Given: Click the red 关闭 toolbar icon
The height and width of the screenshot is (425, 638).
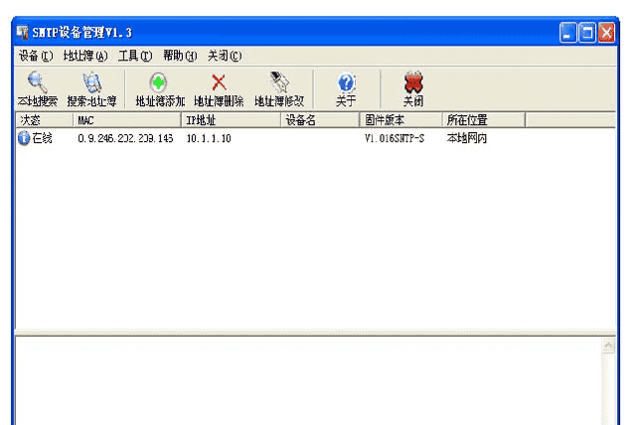Looking at the screenshot, I should [x=413, y=83].
